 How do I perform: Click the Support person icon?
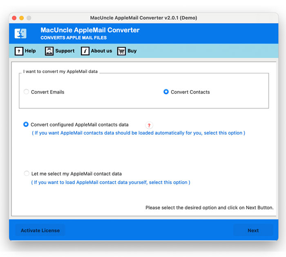coord(49,51)
